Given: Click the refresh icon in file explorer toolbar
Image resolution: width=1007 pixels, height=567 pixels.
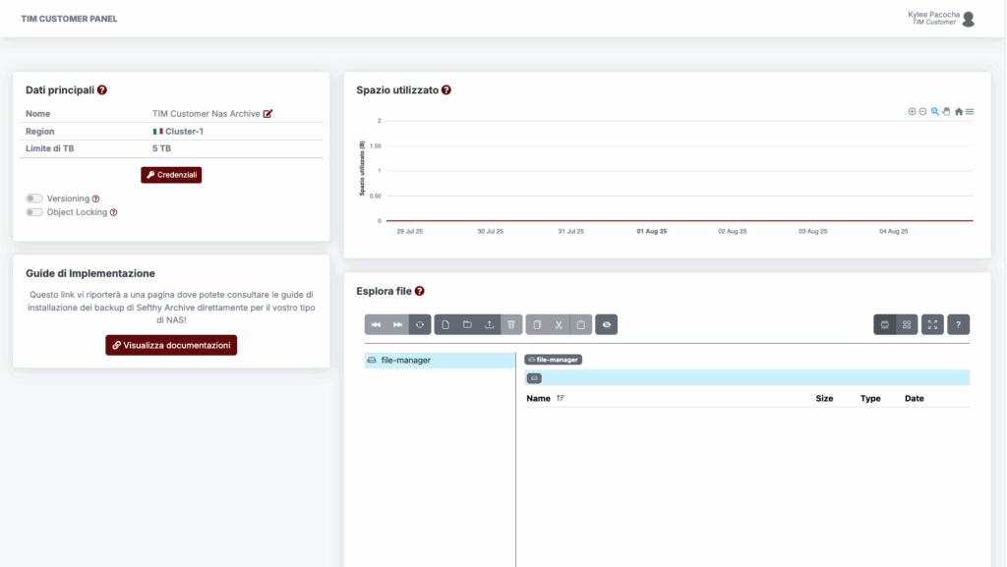Looking at the screenshot, I should tap(420, 324).
